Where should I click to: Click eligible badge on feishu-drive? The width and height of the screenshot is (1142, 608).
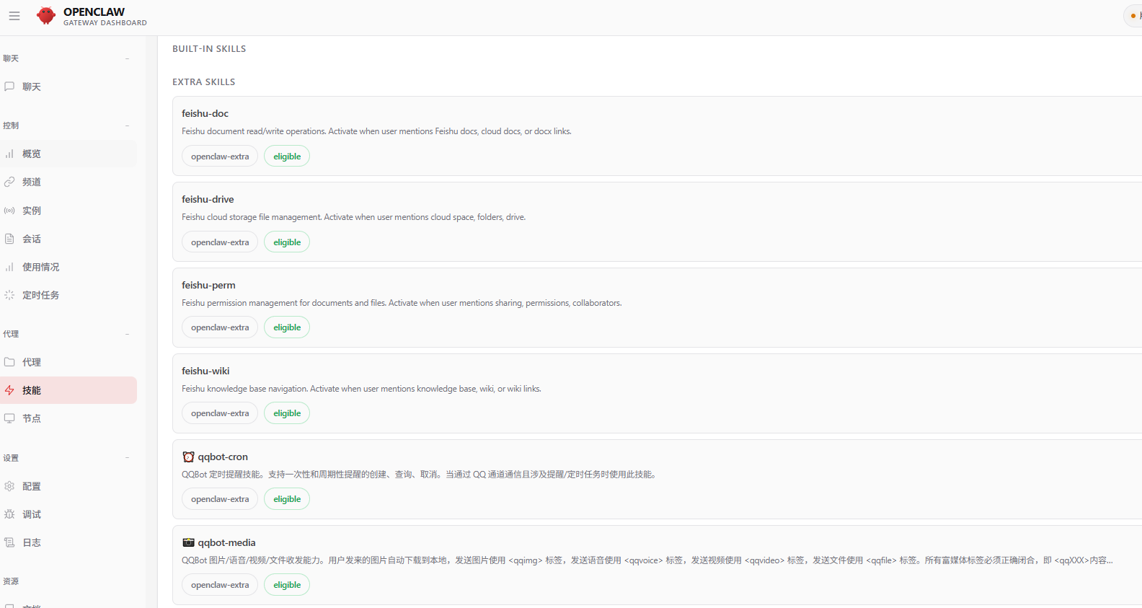[x=287, y=242]
